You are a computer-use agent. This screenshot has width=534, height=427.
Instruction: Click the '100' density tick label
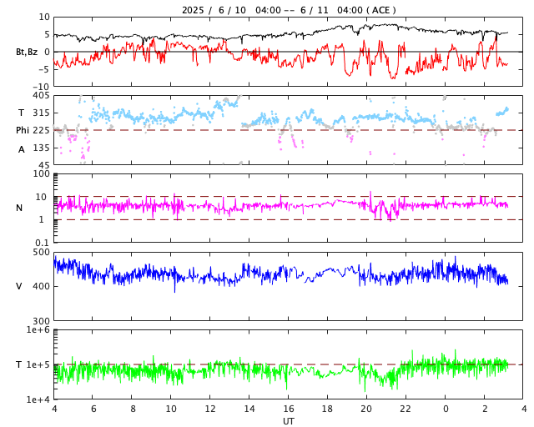(41, 174)
